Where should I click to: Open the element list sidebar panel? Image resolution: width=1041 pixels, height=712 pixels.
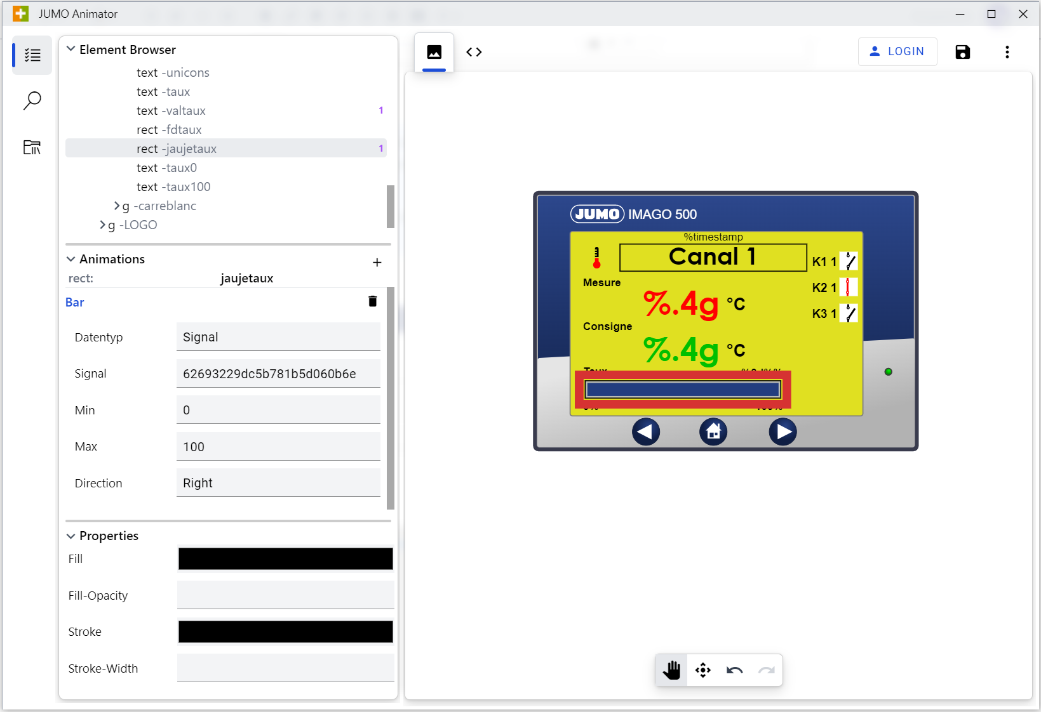point(32,56)
